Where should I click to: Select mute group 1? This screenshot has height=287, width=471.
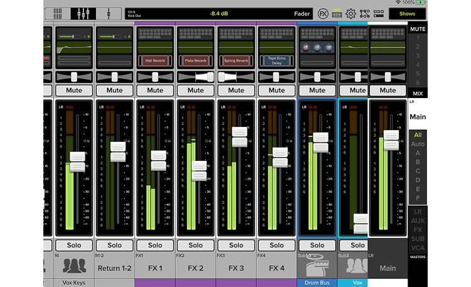coord(418,38)
